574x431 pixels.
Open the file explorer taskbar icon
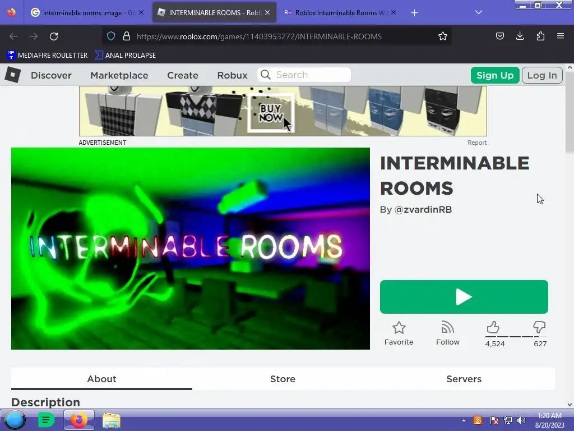click(x=112, y=420)
